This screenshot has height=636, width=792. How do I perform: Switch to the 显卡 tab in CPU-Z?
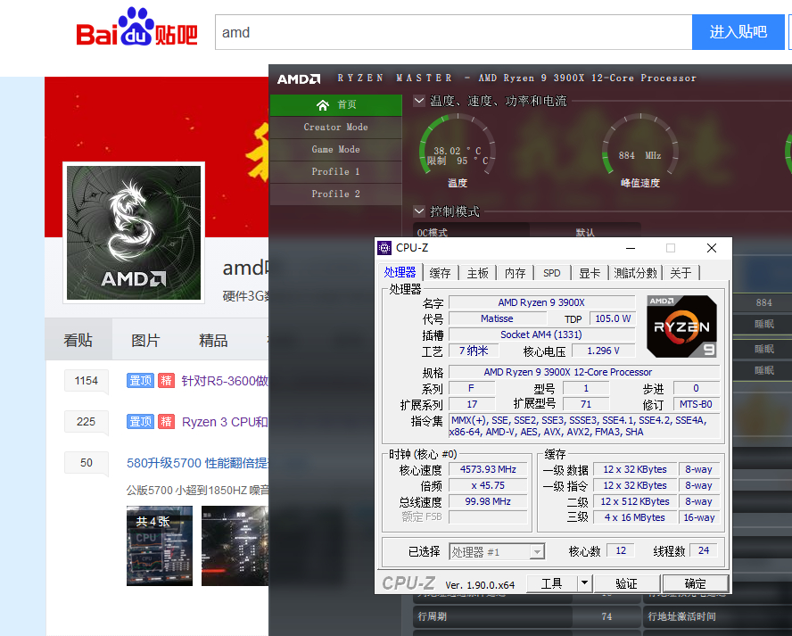pyautogui.click(x=589, y=273)
